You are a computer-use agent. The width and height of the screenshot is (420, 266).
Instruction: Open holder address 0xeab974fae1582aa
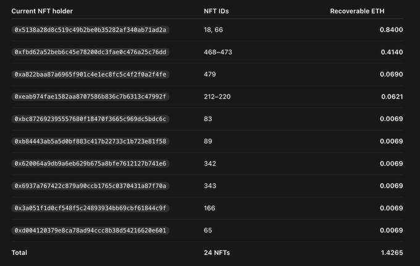tap(90, 97)
